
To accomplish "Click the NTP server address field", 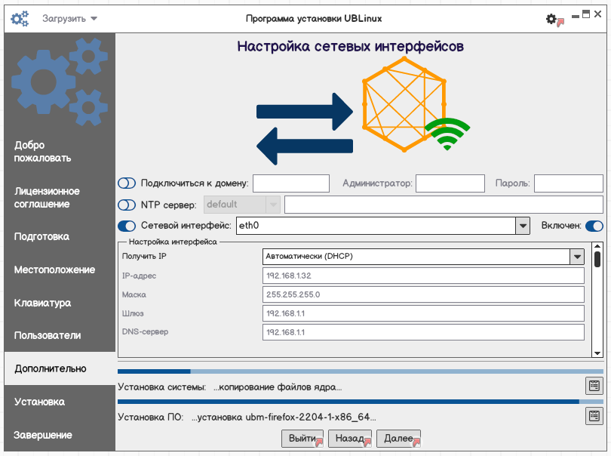I will pos(444,205).
